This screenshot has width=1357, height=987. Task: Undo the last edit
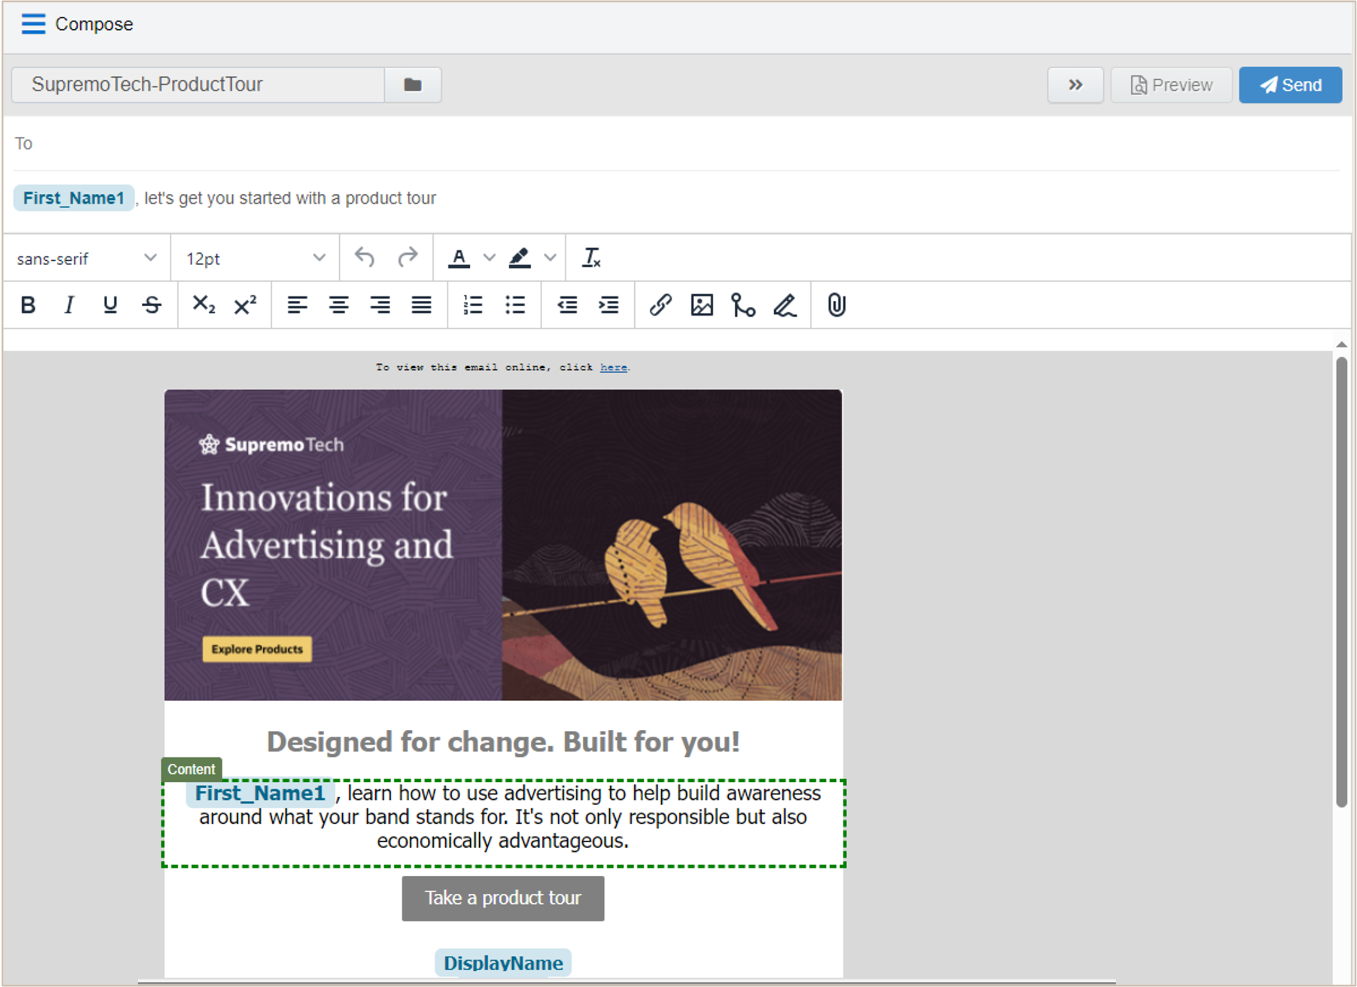364,258
